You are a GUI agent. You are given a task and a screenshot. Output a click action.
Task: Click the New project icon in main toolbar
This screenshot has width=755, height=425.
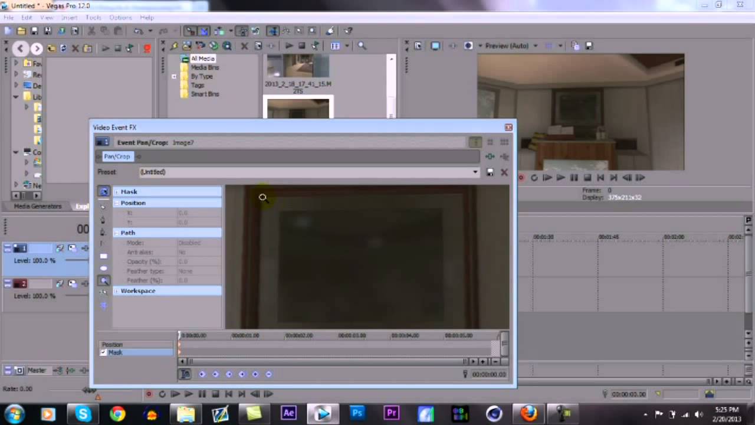pos(8,31)
